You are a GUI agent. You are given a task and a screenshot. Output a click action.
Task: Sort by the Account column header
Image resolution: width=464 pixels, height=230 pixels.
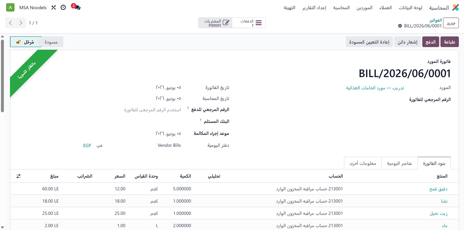click(x=336, y=176)
